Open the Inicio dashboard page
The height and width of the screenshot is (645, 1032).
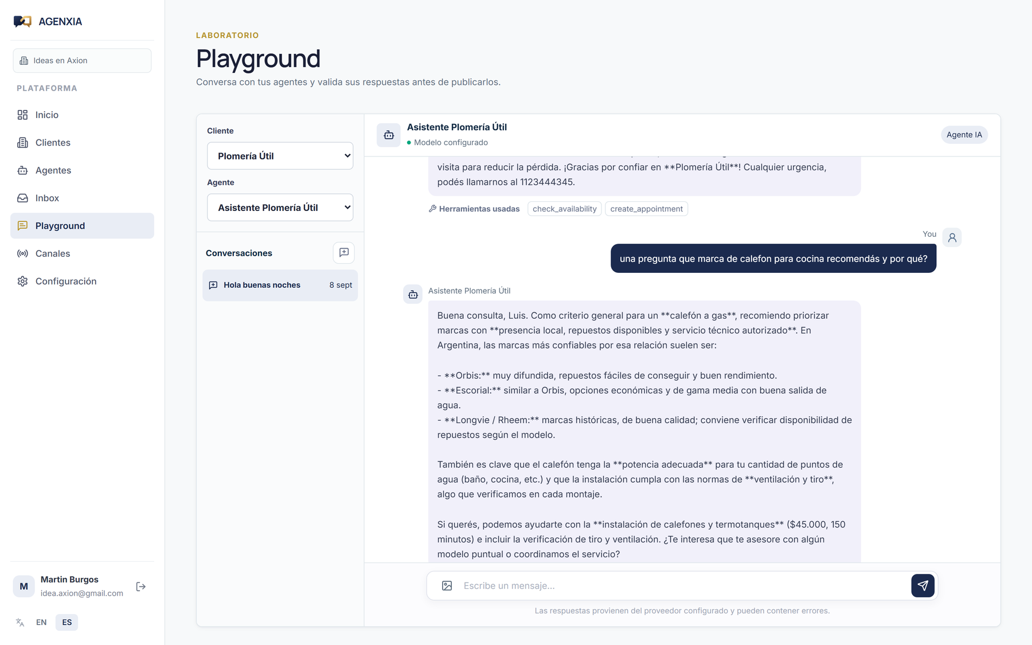pyautogui.click(x=82, y=115)
